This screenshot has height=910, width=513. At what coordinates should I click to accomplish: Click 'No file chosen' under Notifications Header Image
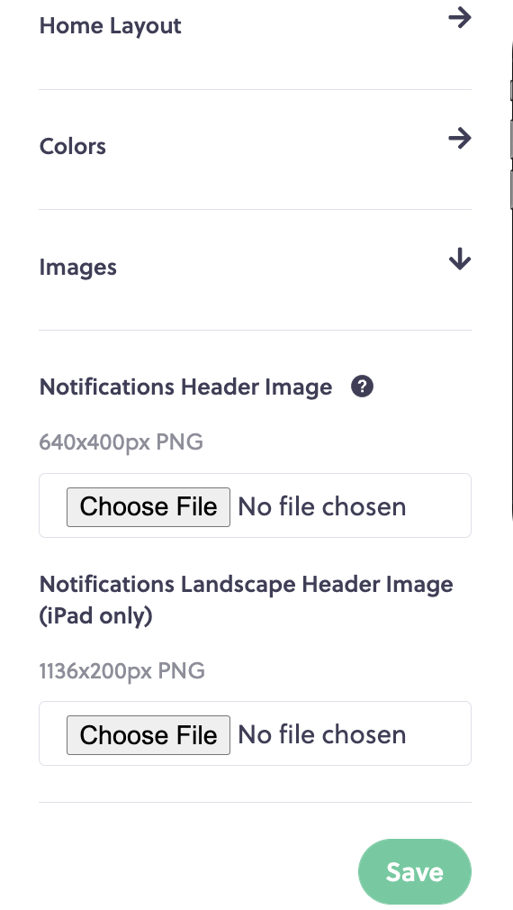(321, 506)
